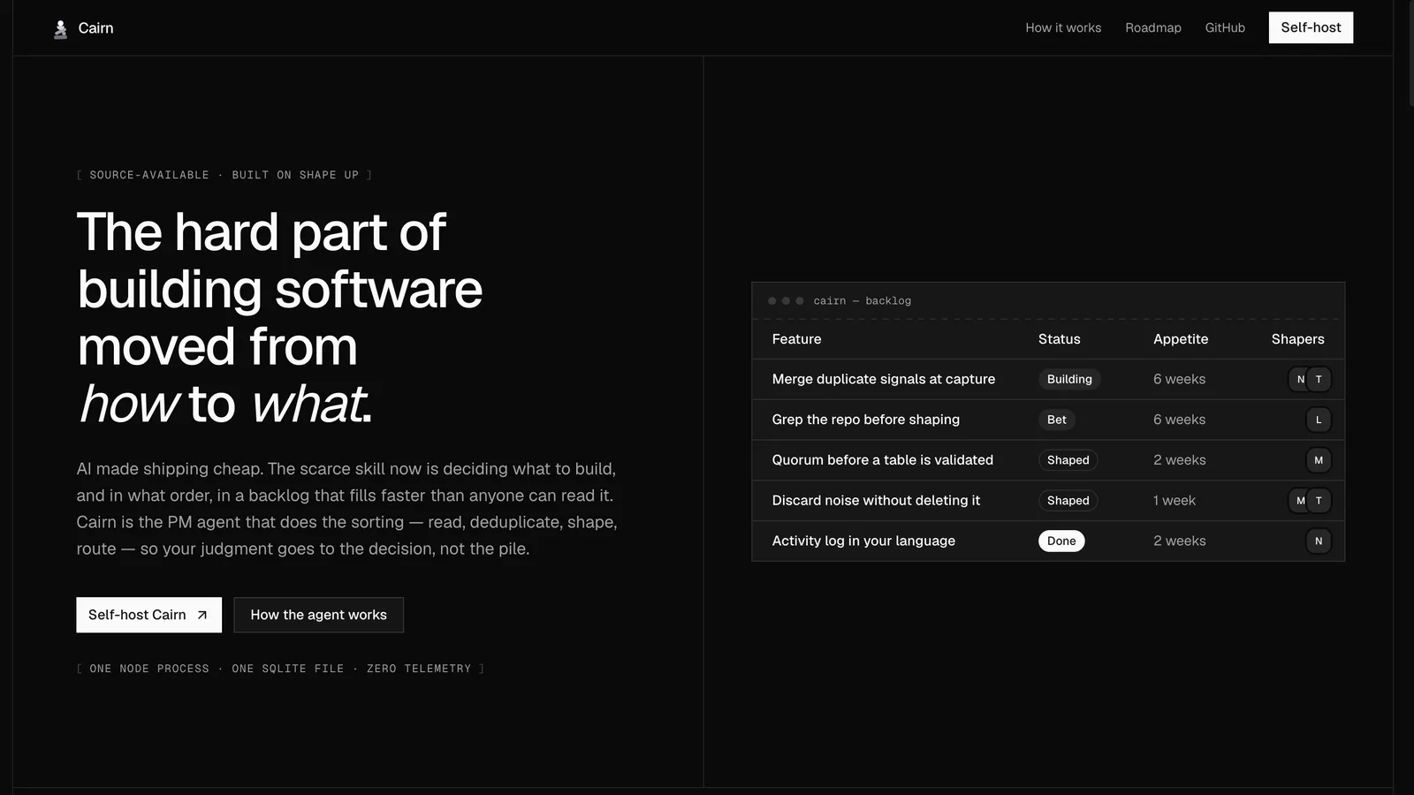Click the M shaper avatar in Quorum row
Screen dimensions: 1414x795
(x=1319, y=460)
